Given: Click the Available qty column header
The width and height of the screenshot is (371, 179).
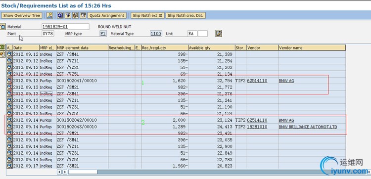Looking at the screenshot, I should (x=212, y=48).
